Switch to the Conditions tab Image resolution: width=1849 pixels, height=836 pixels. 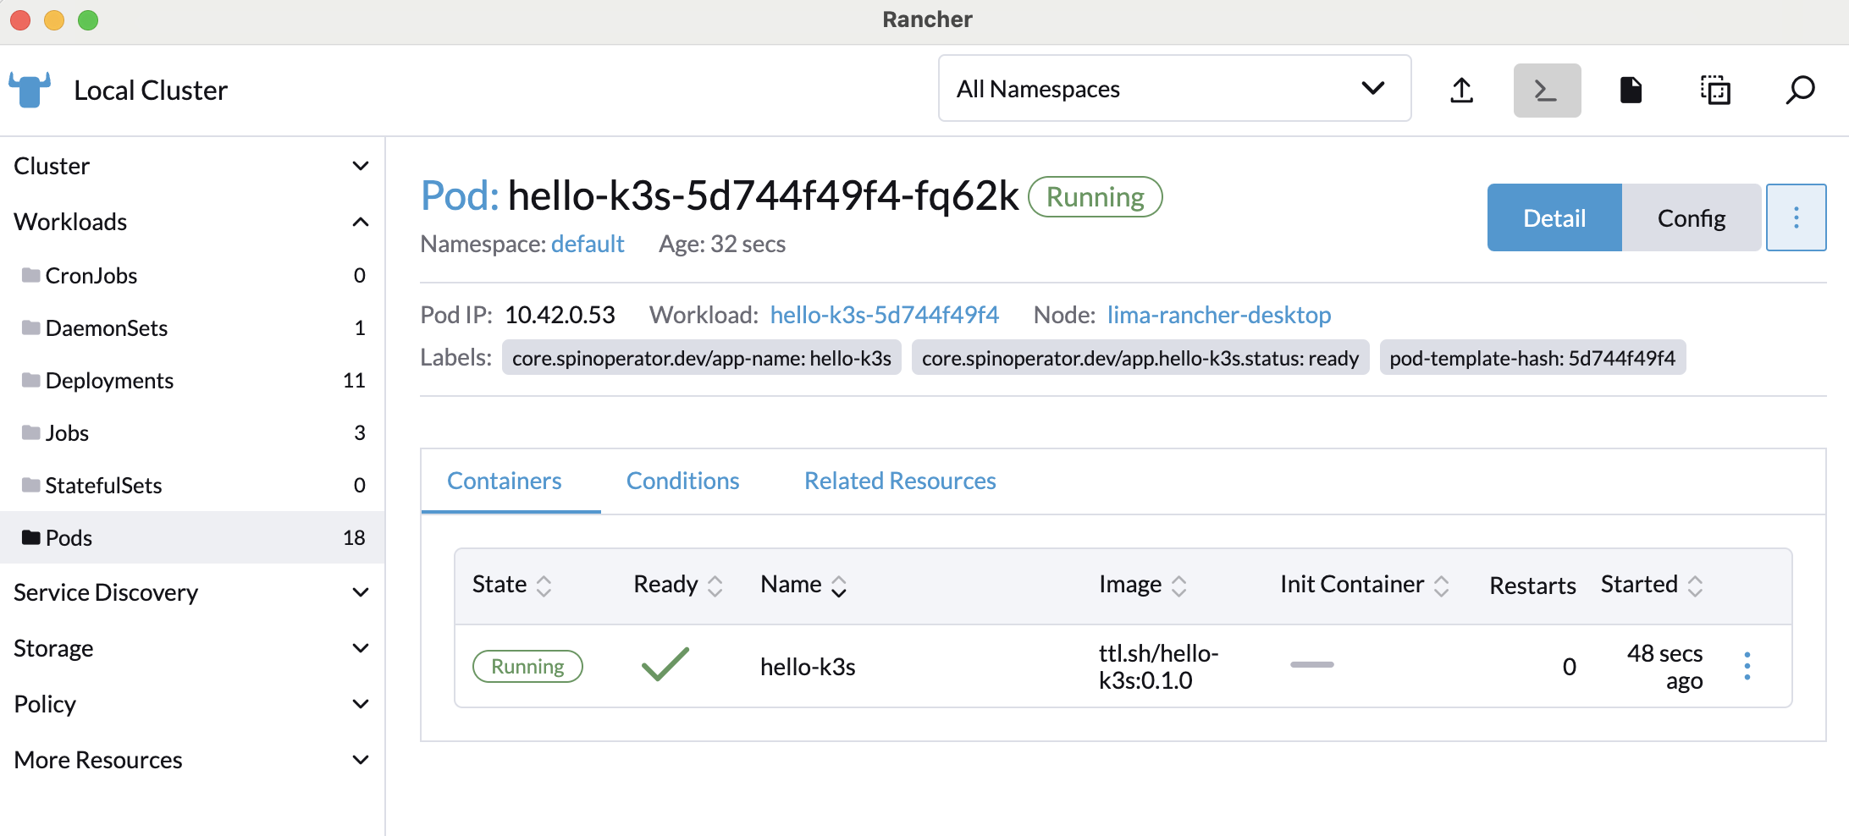pyautogui.click(x=682, y=481)
